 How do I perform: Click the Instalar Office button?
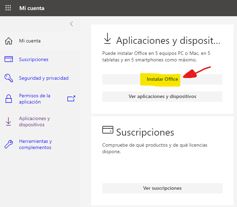pos(162,79)
